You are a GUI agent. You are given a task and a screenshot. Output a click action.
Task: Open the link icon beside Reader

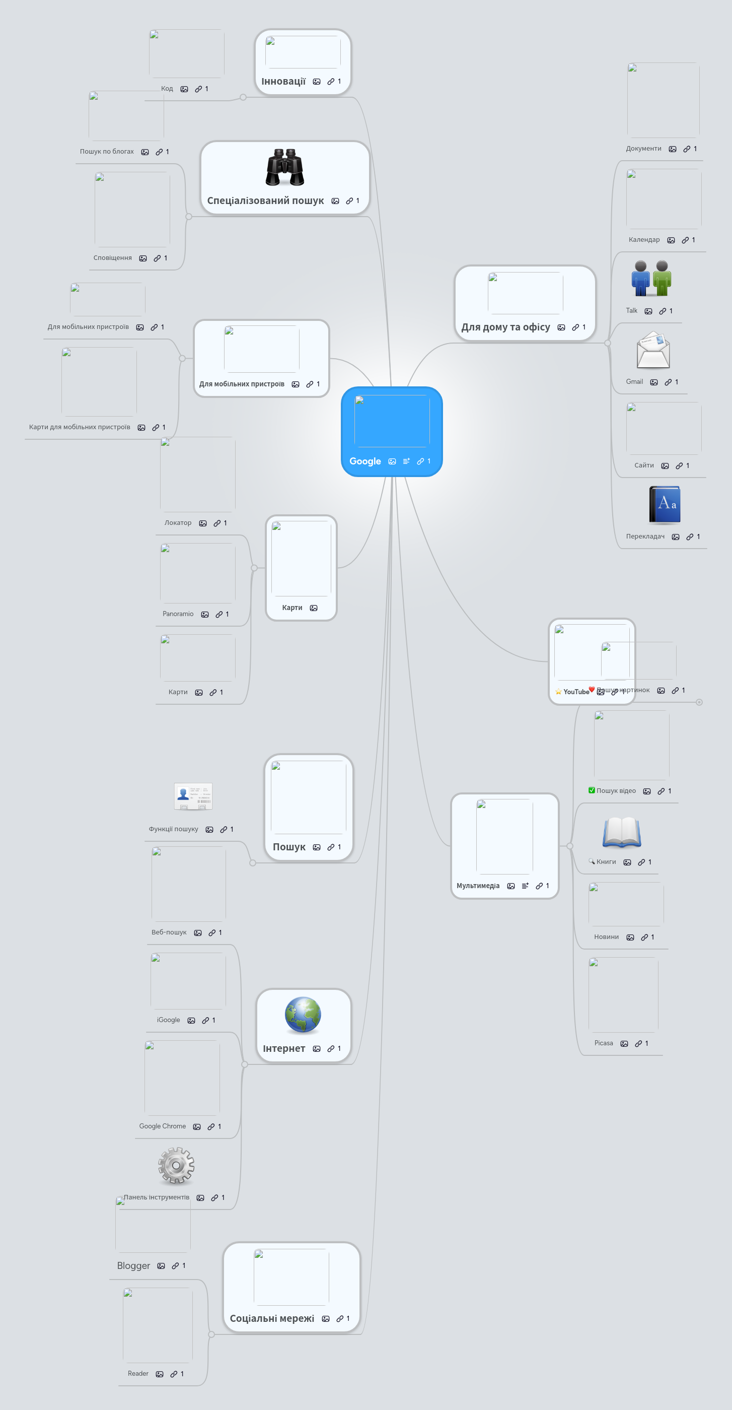pyautogui.click(x=174, y=1374)
